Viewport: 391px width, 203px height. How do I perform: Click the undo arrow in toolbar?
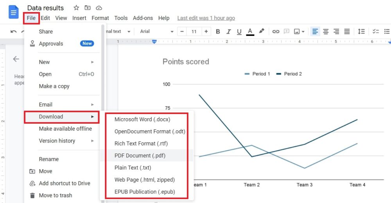[x=14, y=32]
